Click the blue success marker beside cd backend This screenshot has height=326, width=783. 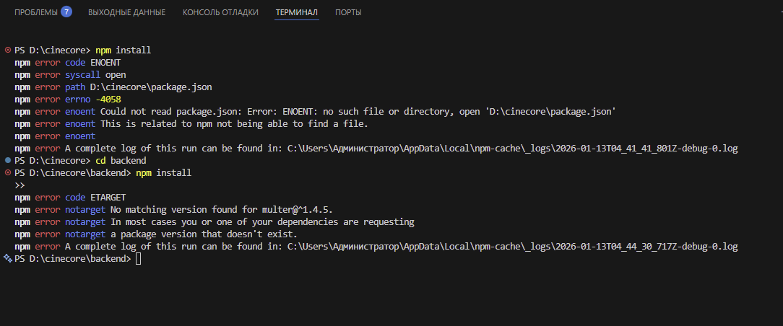tap(8, 160)
